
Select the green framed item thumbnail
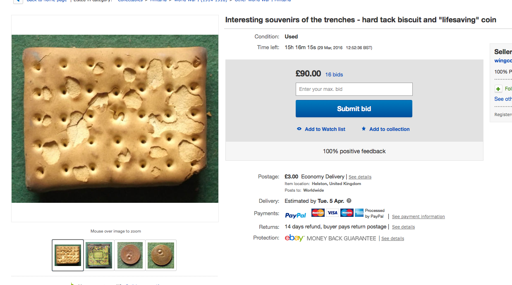coord(99,255)
